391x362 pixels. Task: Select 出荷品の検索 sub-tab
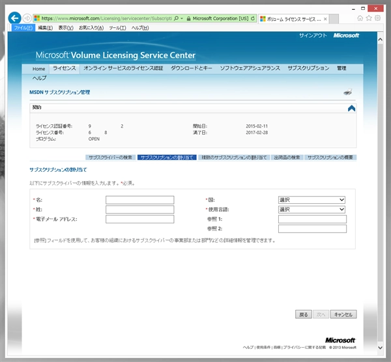tap(287, 158)
